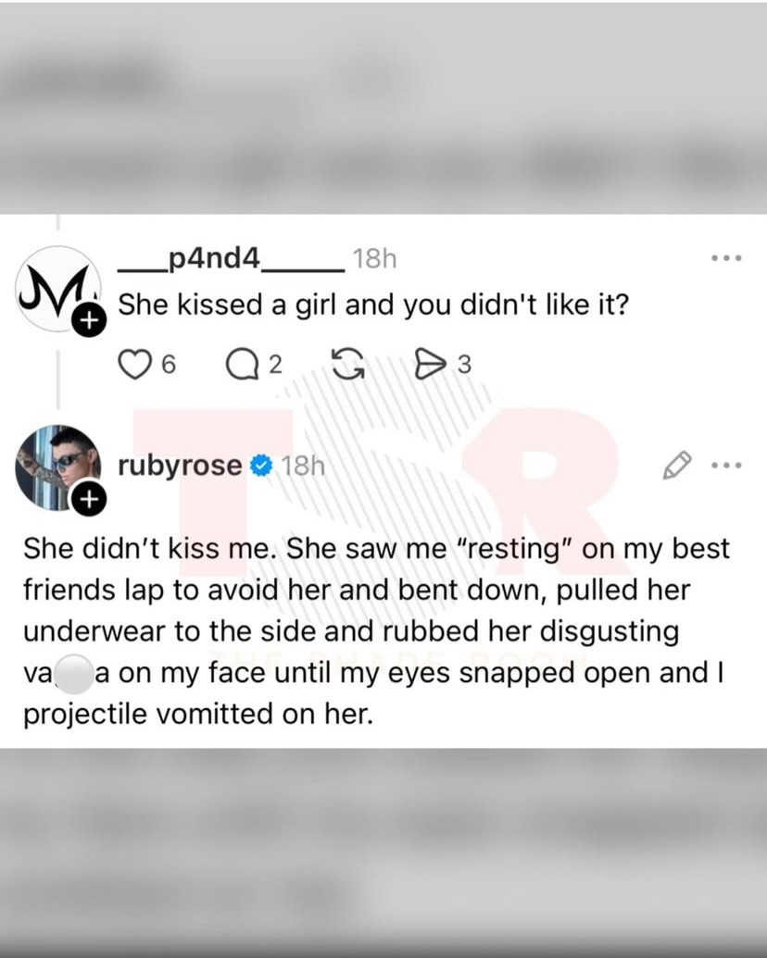Open replies via the comment bubble icon
This screenshot has width=767, height=958.
[242, 364]
